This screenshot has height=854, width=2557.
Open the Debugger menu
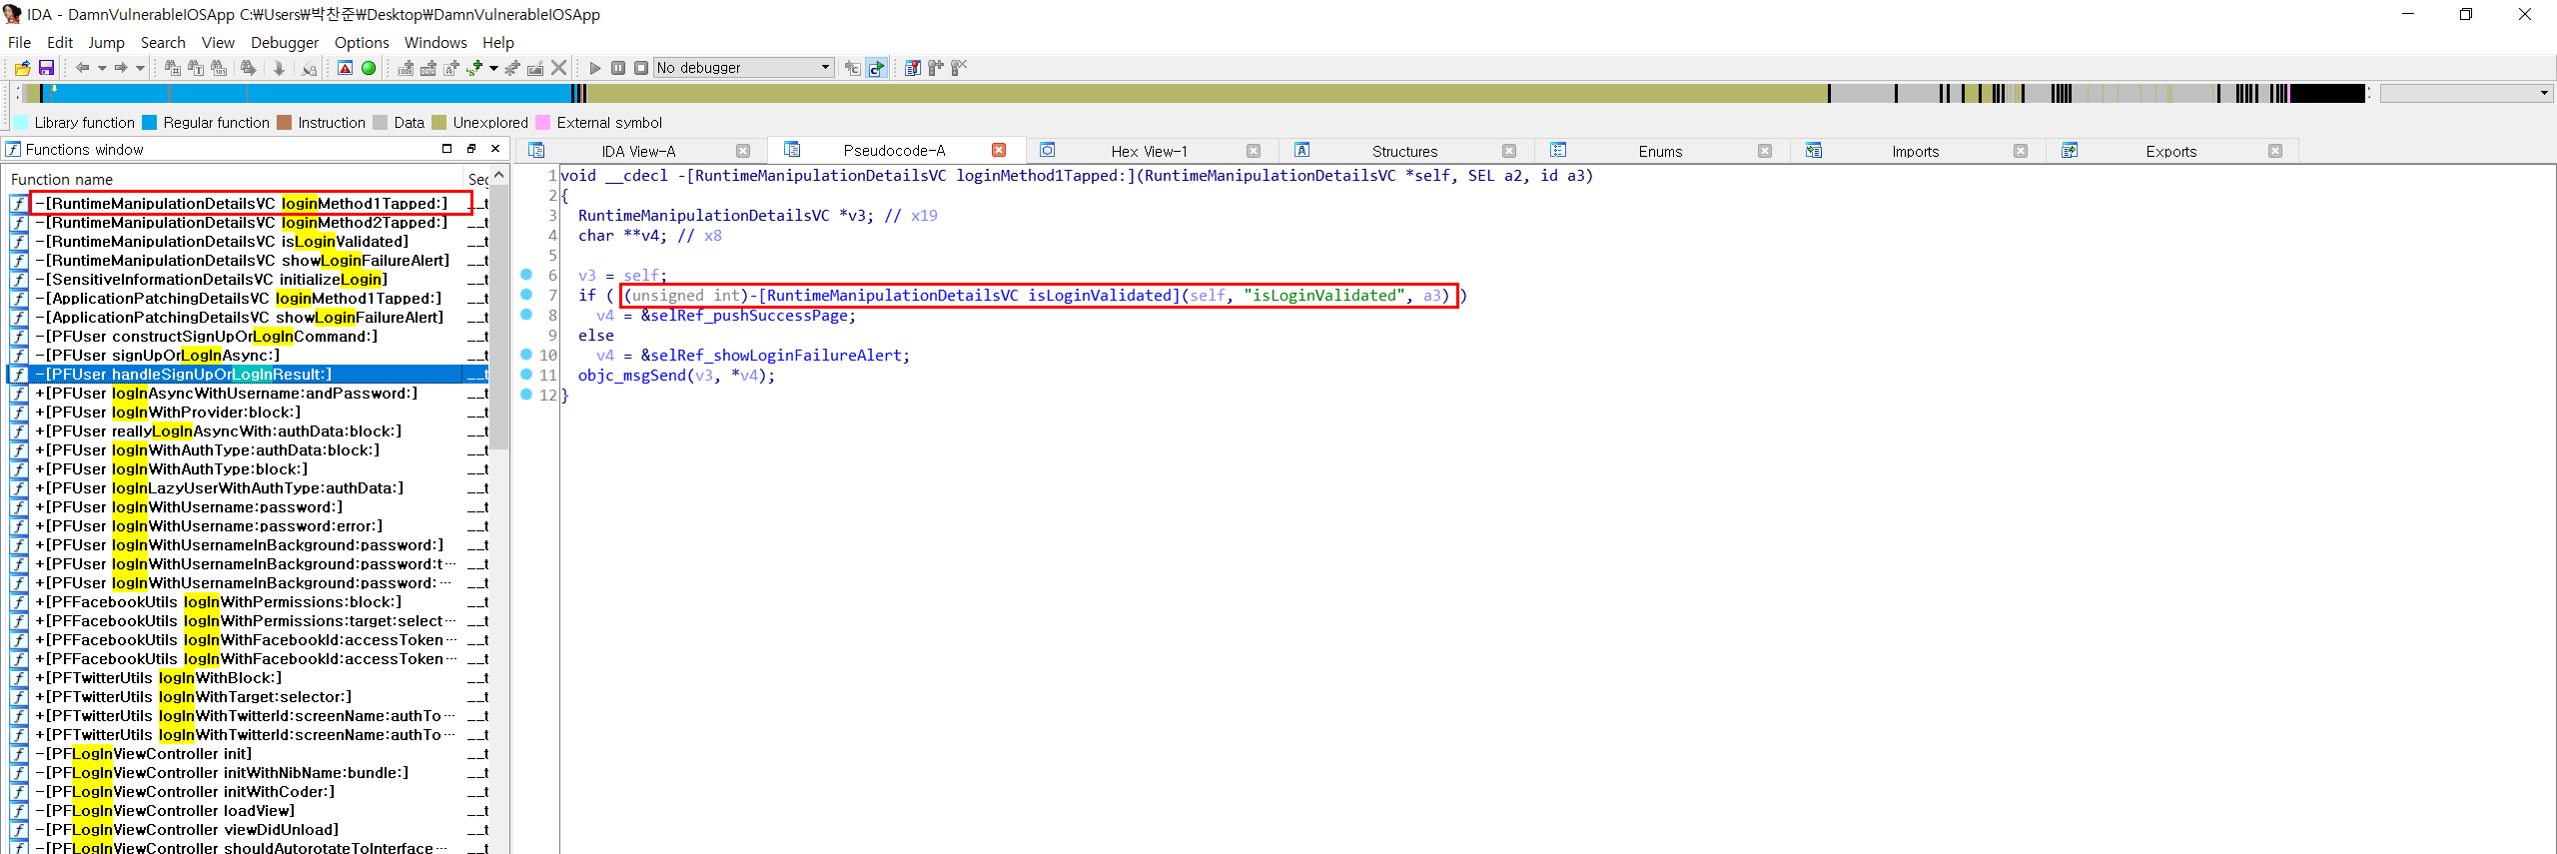(285, 42)
